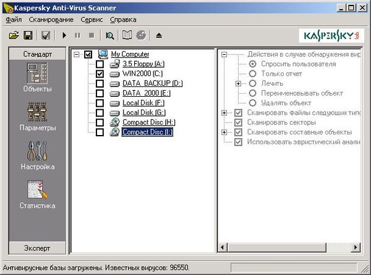Open the Статистика sidebar panel
The width and height of the screenshot is (371, 275).
pyautogui.click(x=37, y=195)
